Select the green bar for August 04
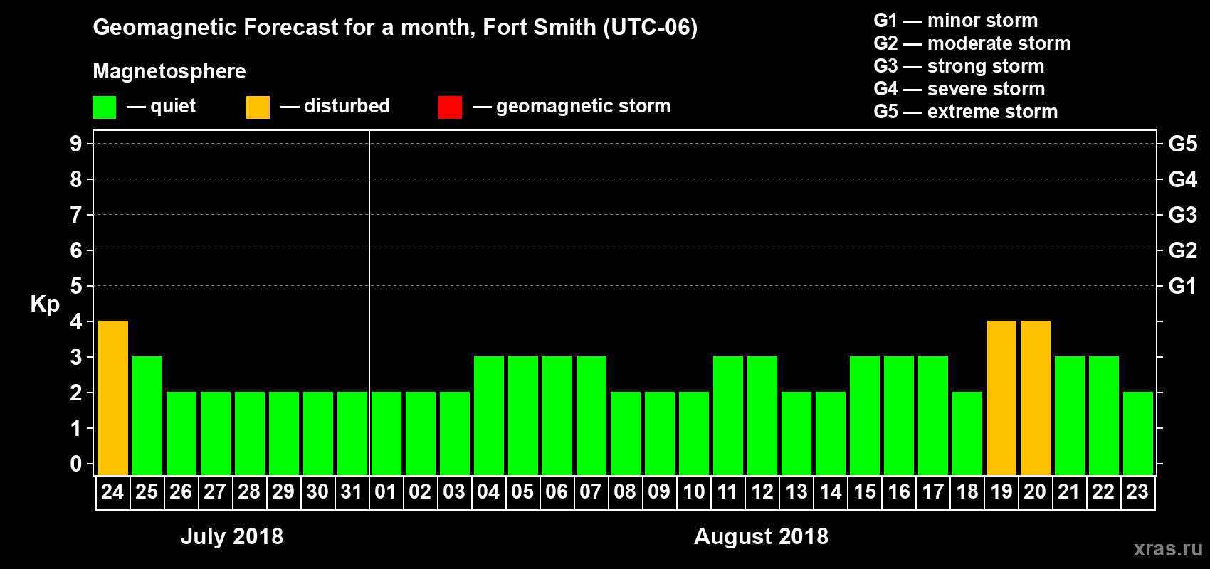 tap(489, 415)
